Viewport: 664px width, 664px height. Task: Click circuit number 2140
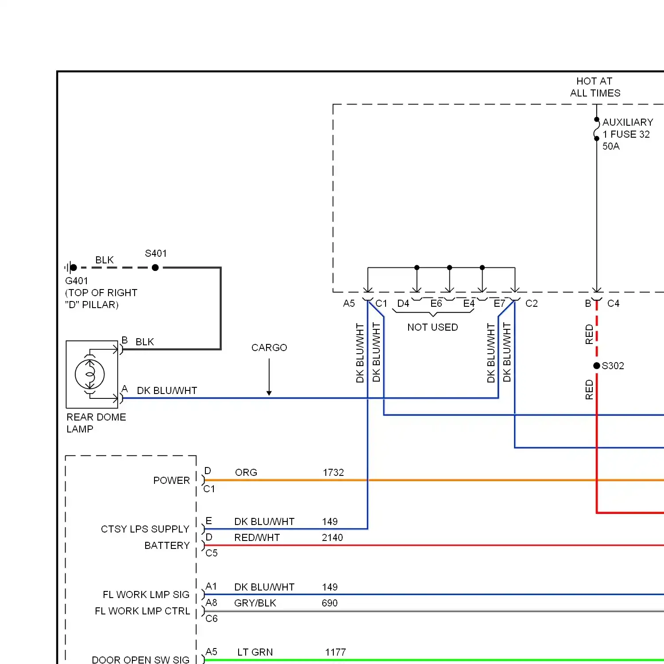point(332,537)
